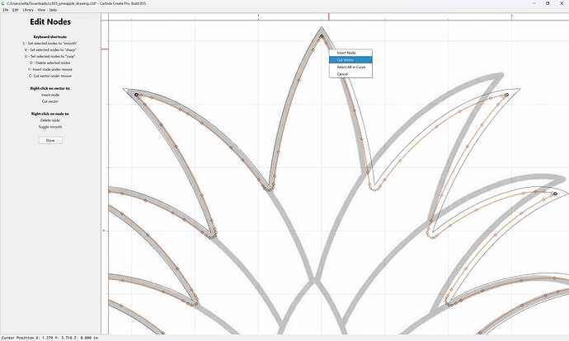569x341 pixels.
Task: Select dark node at far-right leaf tip
Action: pyautogui.click(x=555, y=194)
